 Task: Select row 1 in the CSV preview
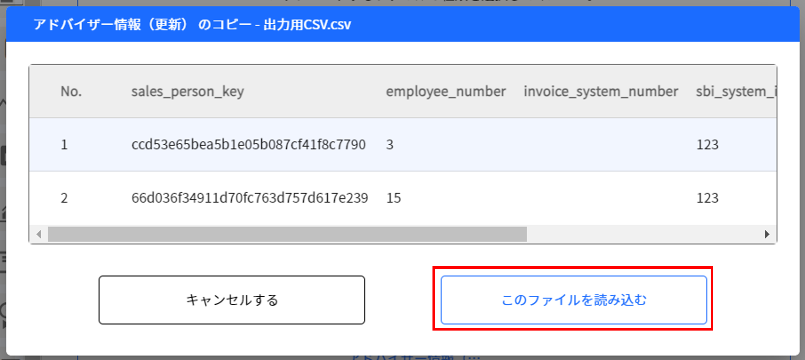64,144
